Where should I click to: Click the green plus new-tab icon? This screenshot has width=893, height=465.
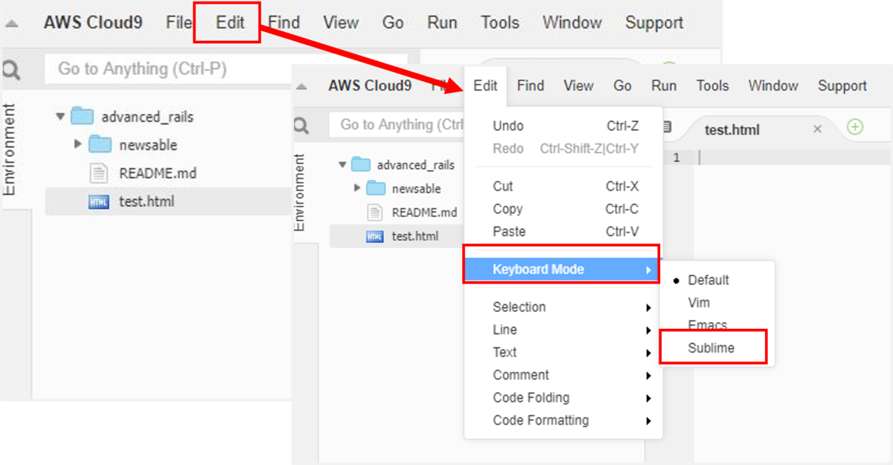[x=855, y=127]
